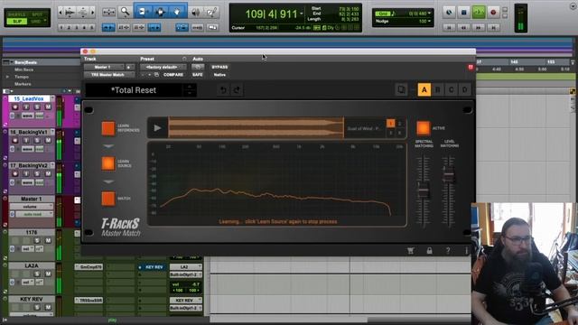
Task: Play the reference track in Master Match
Action: coord(157,128)
